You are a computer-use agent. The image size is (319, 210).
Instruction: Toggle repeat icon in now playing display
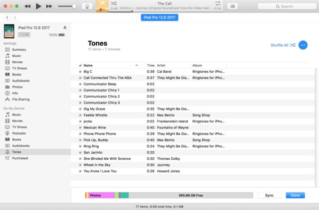coord(218,3)
